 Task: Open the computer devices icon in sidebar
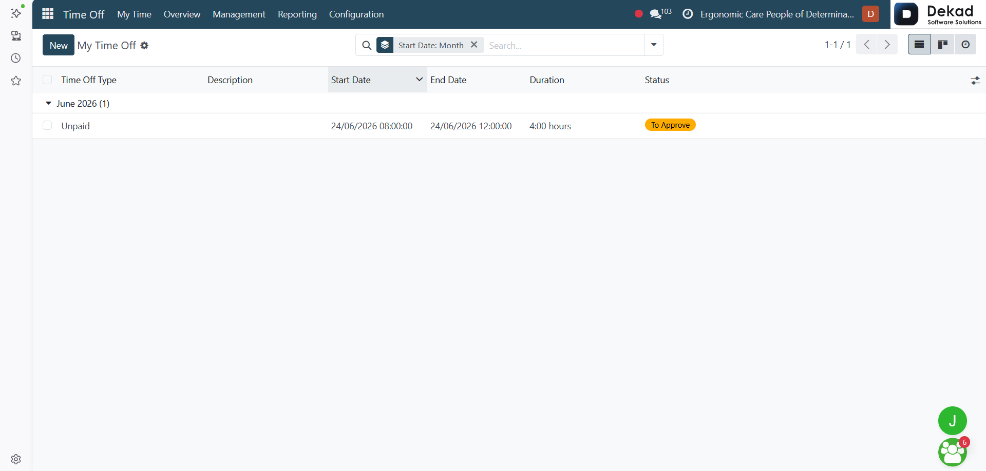[16, 36]
